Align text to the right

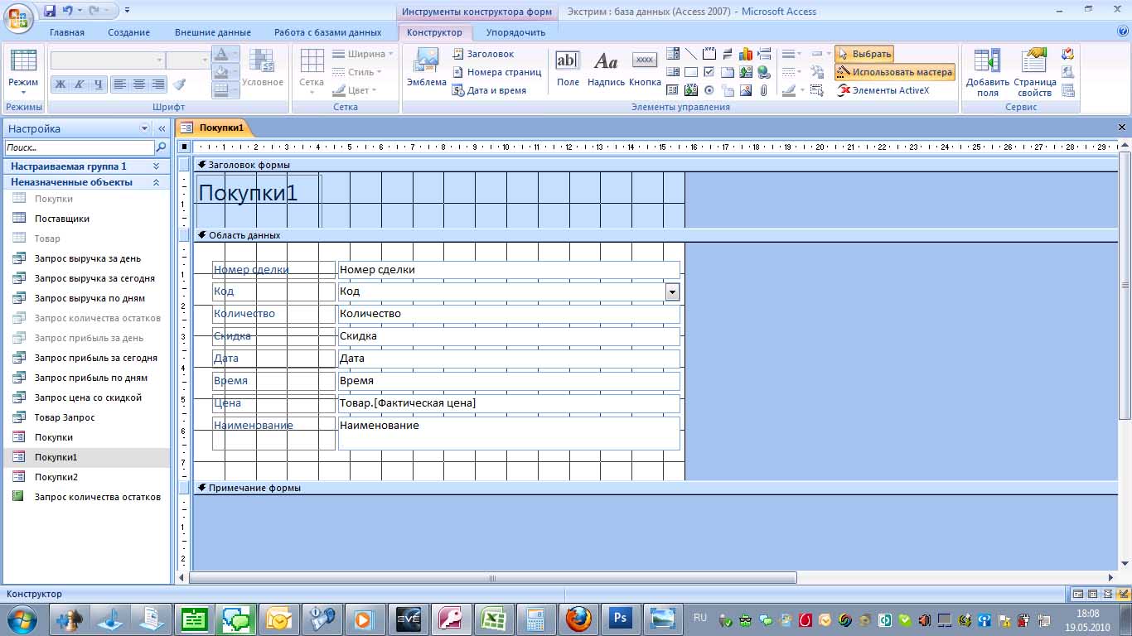click(157, 84)
